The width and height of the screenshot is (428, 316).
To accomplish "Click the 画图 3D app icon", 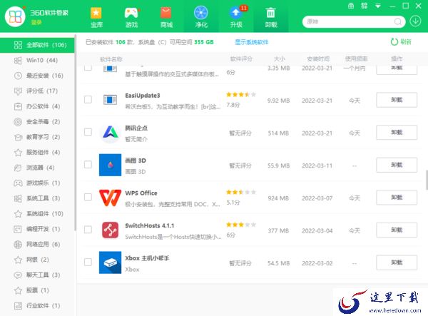I will [110, 165].
